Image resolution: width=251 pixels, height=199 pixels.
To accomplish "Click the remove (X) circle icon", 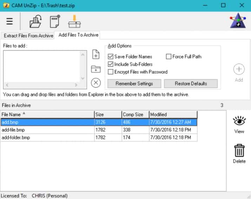I will 95,83.
